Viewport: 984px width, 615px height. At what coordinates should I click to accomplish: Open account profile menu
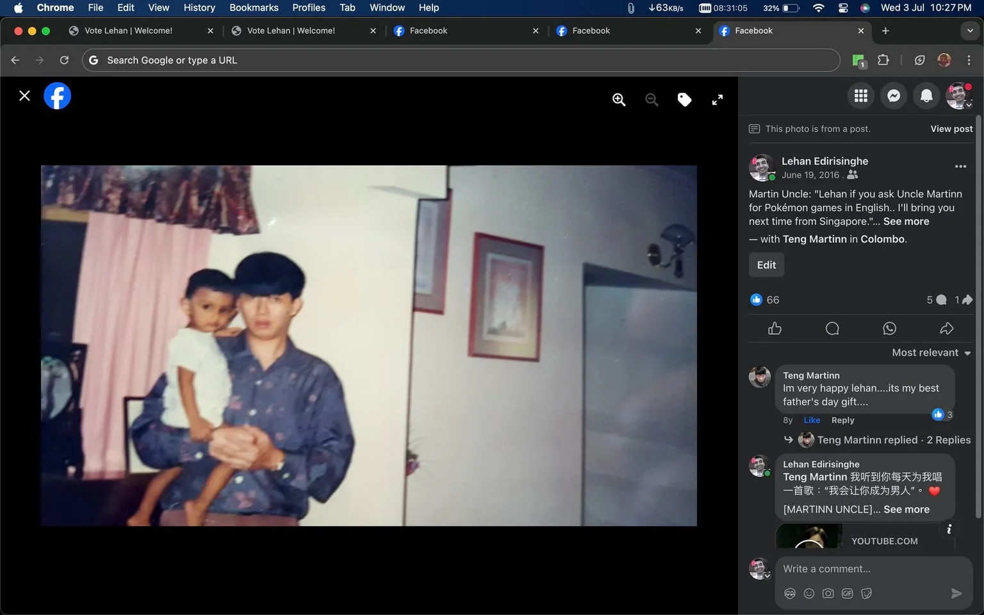tap(959, 96)
